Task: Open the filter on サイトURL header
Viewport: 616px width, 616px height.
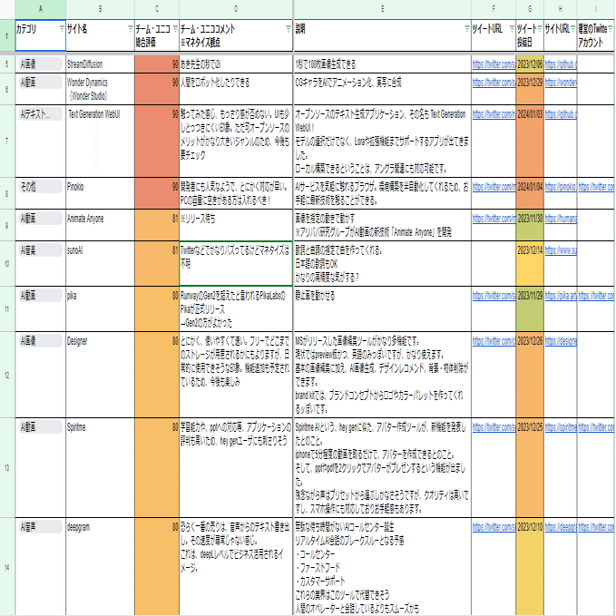Action: click(572, 29)
